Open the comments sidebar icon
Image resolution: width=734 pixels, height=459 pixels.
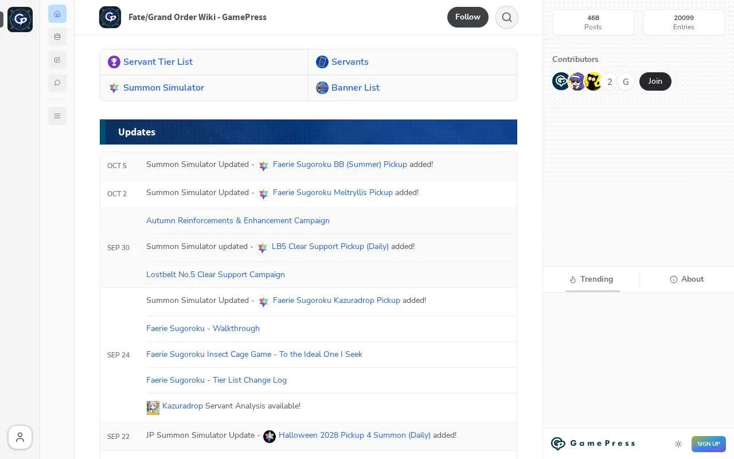57,83
